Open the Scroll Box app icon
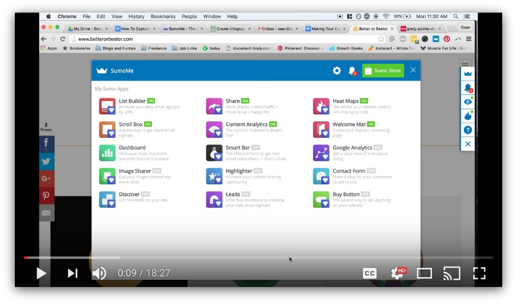 coord(107,130)
